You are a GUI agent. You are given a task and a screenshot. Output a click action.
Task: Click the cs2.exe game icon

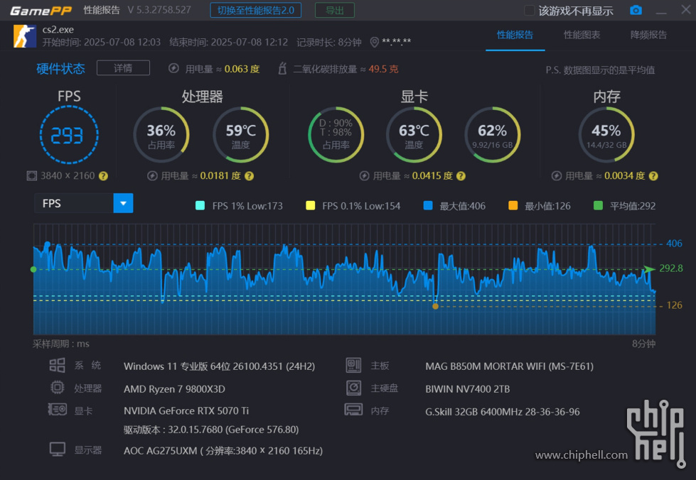tap(25, 36)
